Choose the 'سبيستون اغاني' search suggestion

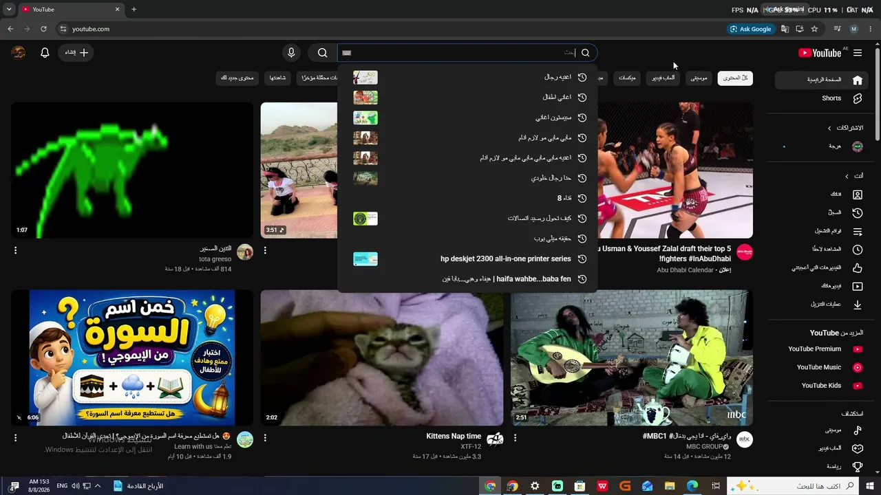point(468,118)
